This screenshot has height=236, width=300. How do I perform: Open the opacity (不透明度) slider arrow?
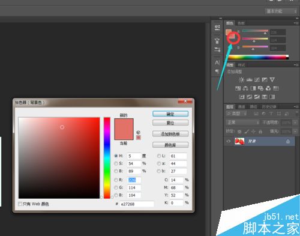coord(295,123)
